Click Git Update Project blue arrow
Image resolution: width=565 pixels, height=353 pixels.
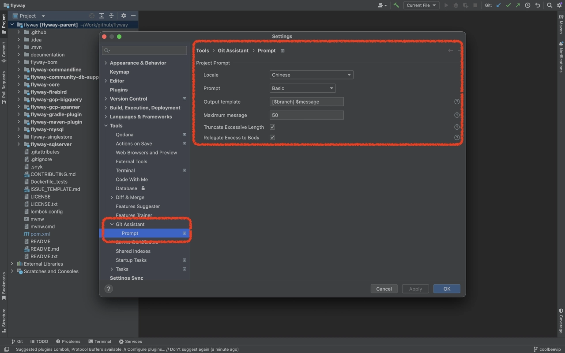[x=499, y=5]
